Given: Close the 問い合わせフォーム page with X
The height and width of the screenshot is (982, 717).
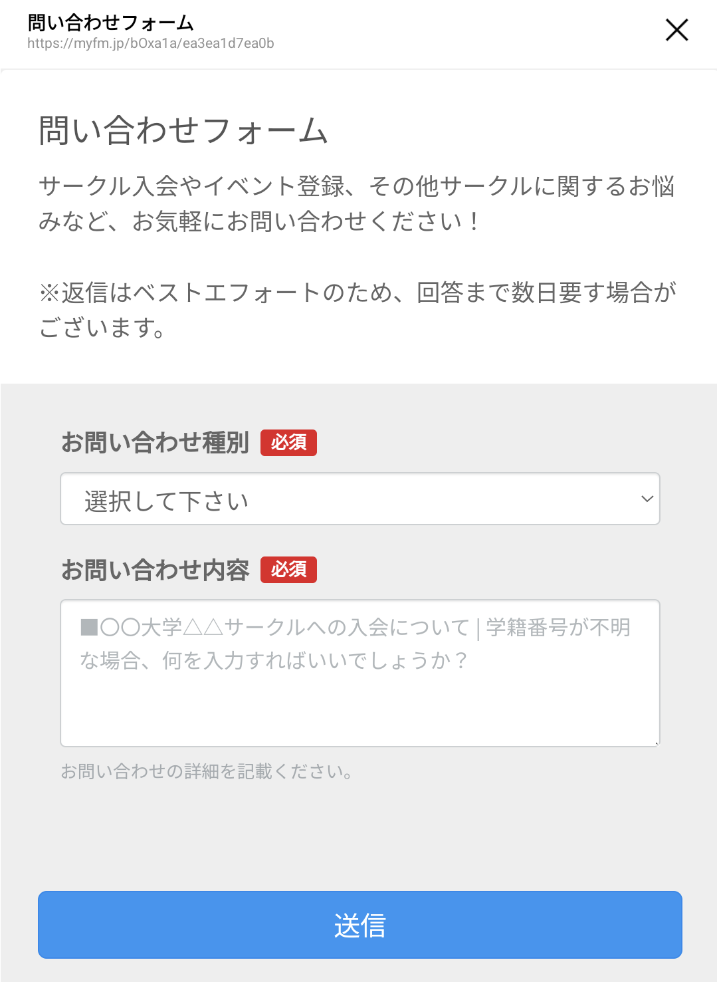Looking at the screenshot, I should tap(676, 30).
